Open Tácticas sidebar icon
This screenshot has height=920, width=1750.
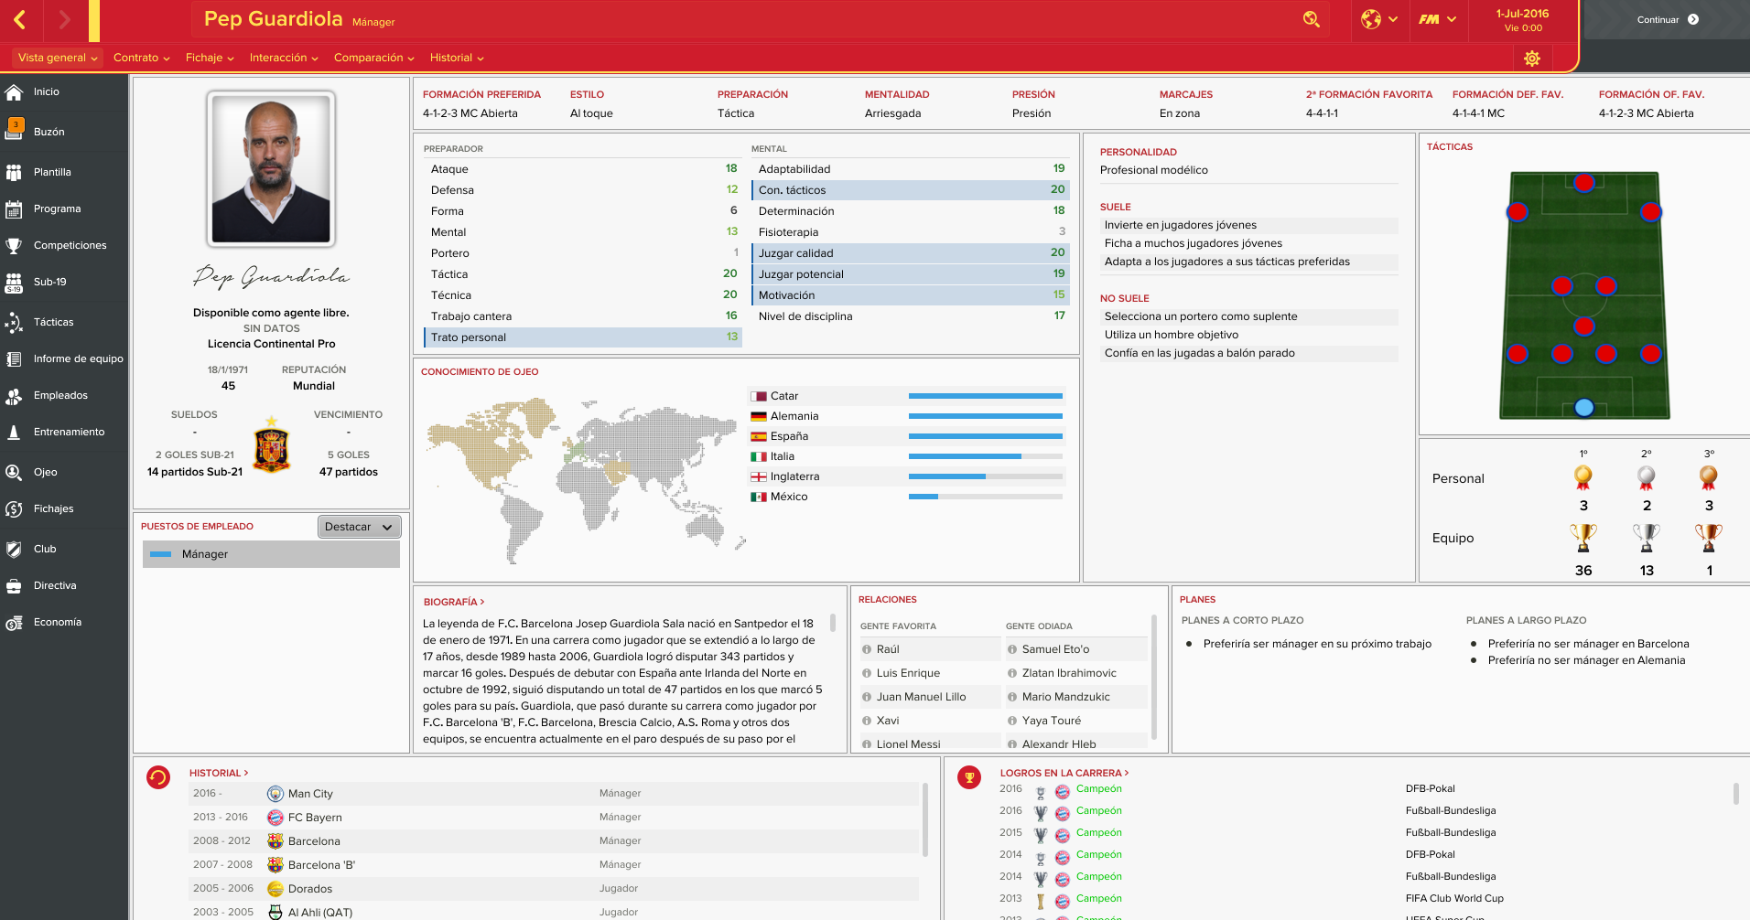(14, 322)
